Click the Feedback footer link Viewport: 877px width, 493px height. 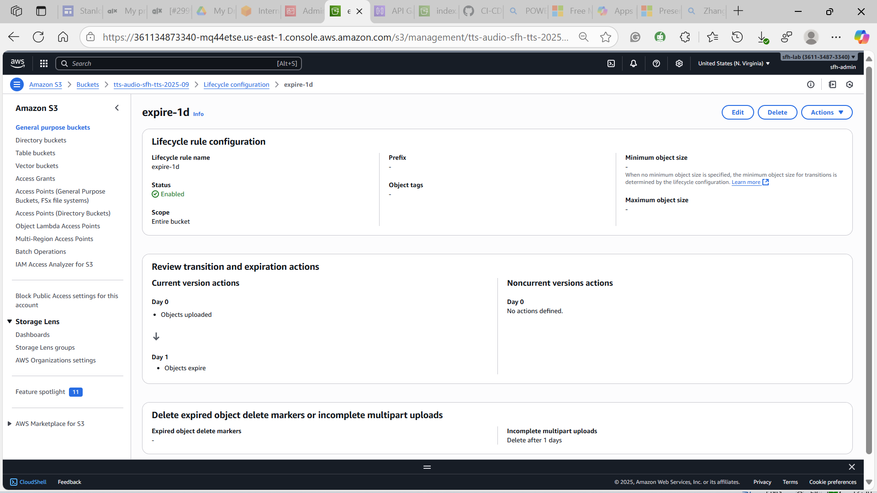point(69,482)
